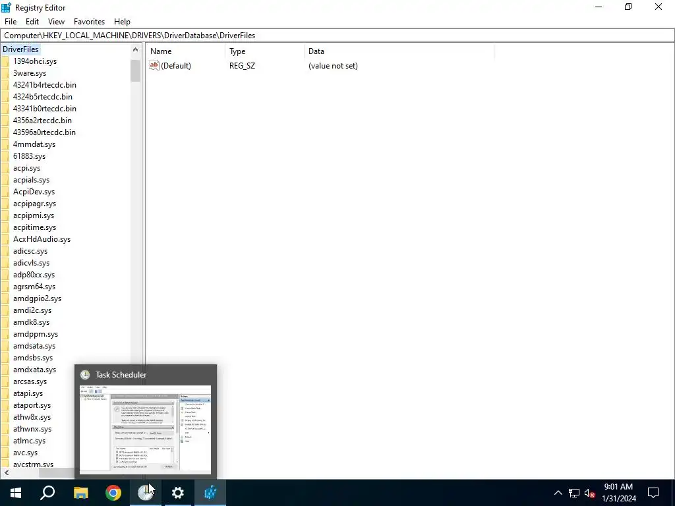Select the athwnx.sys key
This screenshot has width=675, height=506.
[x=32, y=429]
